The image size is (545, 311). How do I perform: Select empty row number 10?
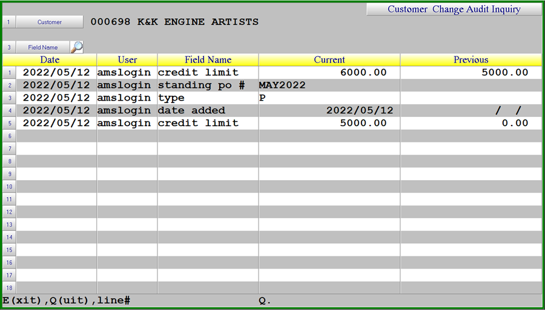9,187
